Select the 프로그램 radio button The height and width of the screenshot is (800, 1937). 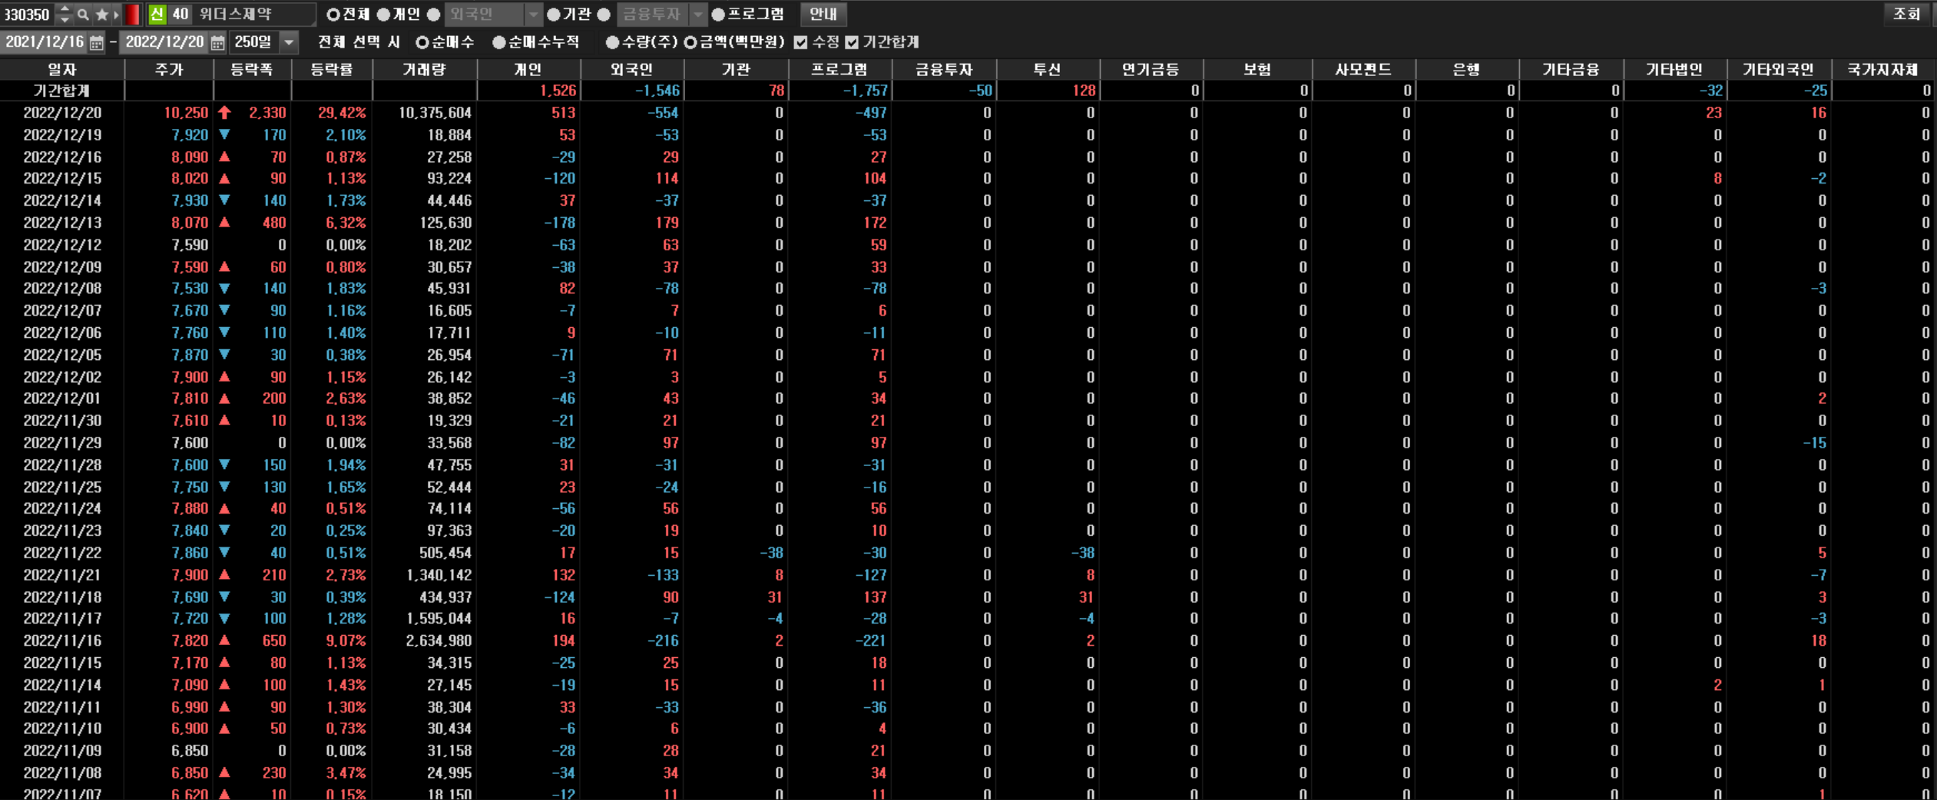(x=718, y=15)
